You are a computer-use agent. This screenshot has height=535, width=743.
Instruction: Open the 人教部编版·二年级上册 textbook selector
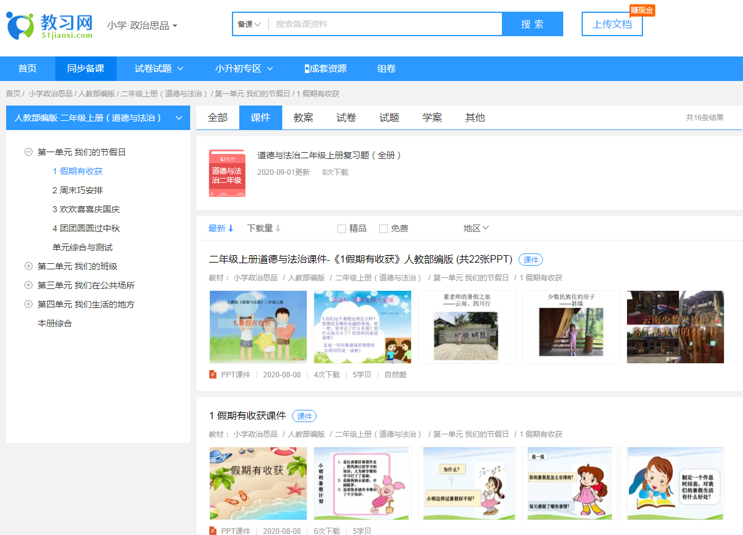coord(98,118)
